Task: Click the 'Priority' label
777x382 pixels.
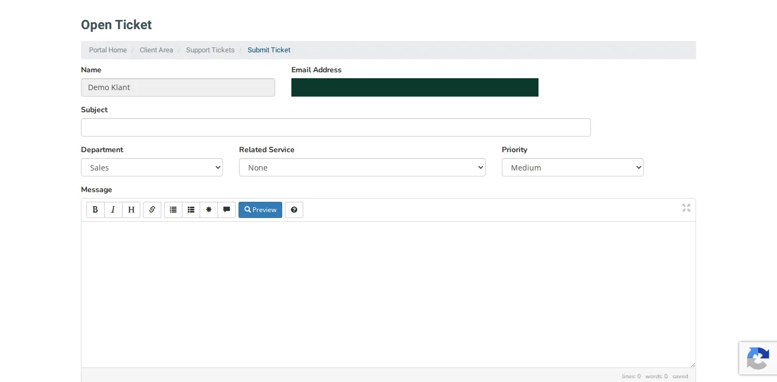Action: pyautogui.click(x=515, y=149)
